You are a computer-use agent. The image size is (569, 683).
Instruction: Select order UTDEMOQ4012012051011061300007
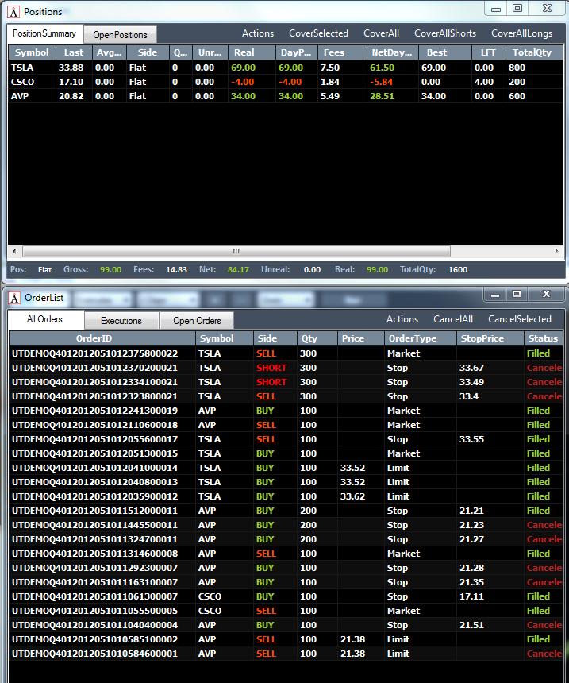(286, 596)
